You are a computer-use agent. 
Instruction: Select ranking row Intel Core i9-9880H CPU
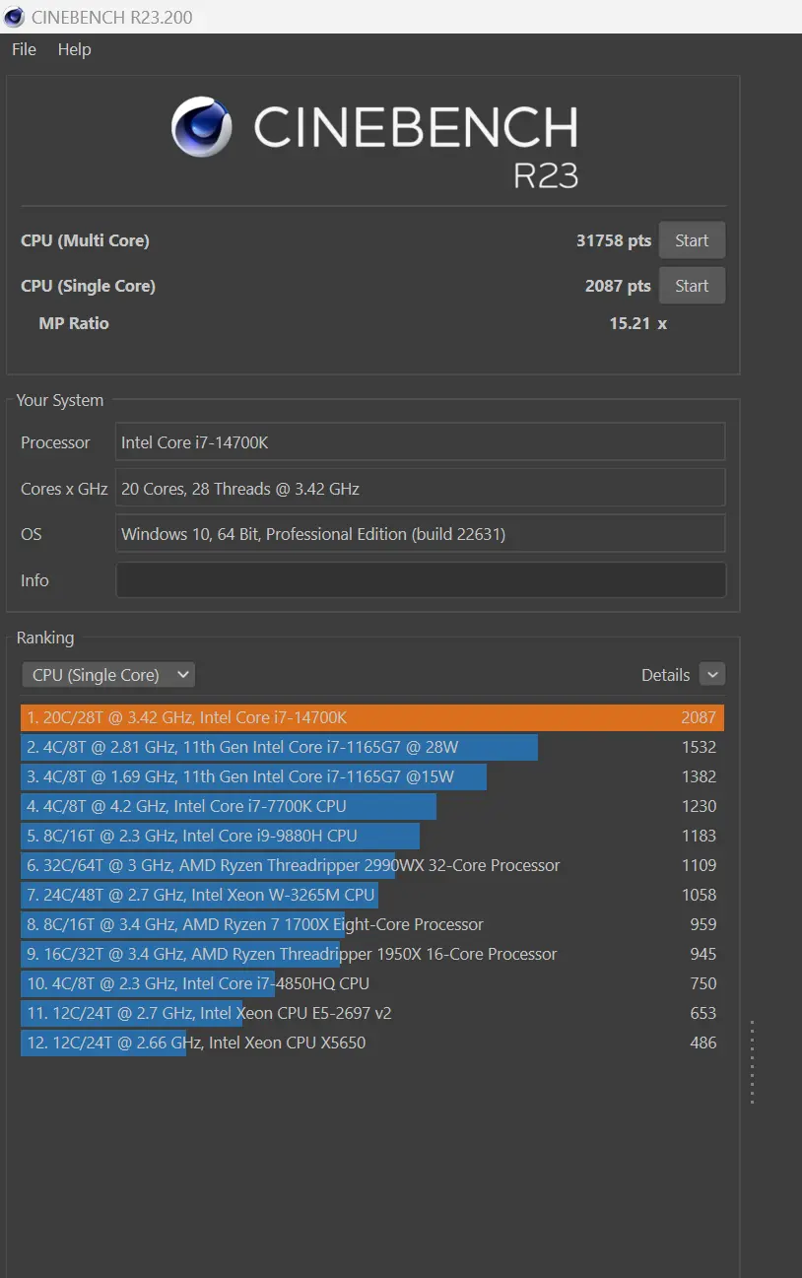tap(372, 836)
